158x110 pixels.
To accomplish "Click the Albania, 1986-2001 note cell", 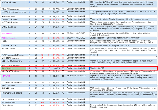I will [123, 68].
